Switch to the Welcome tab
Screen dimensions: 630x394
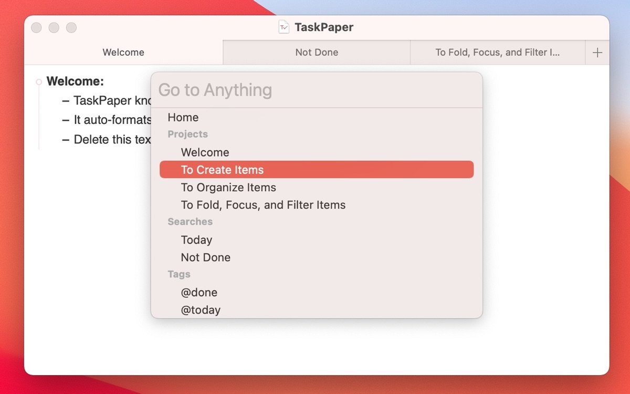(x=123, y=53)
